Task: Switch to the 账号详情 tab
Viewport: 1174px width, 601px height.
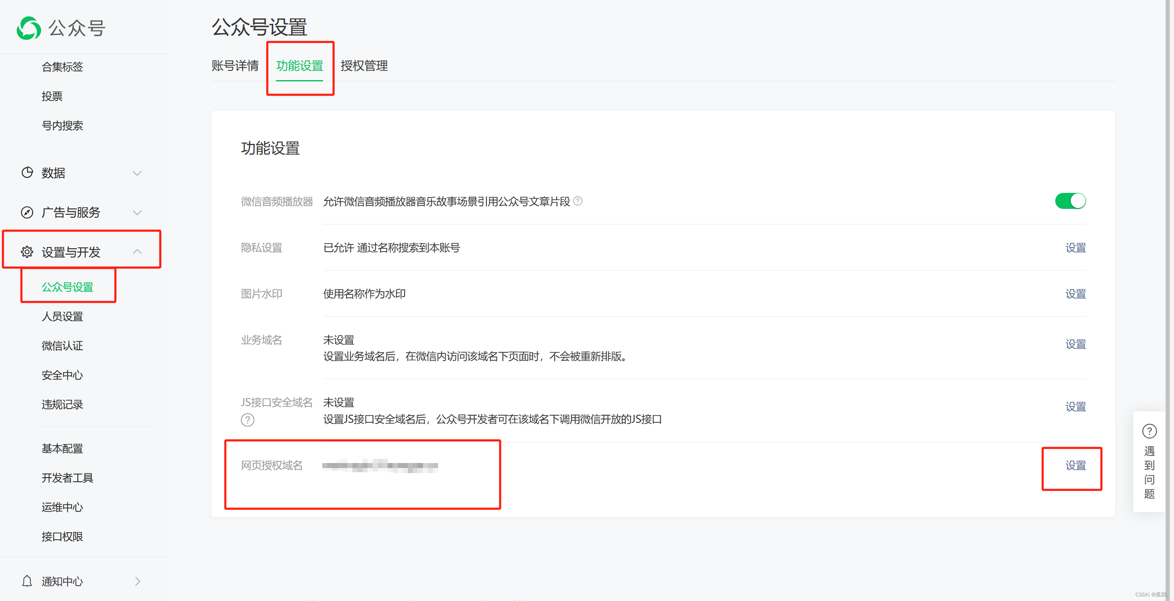Action: [x=235, y=65]
